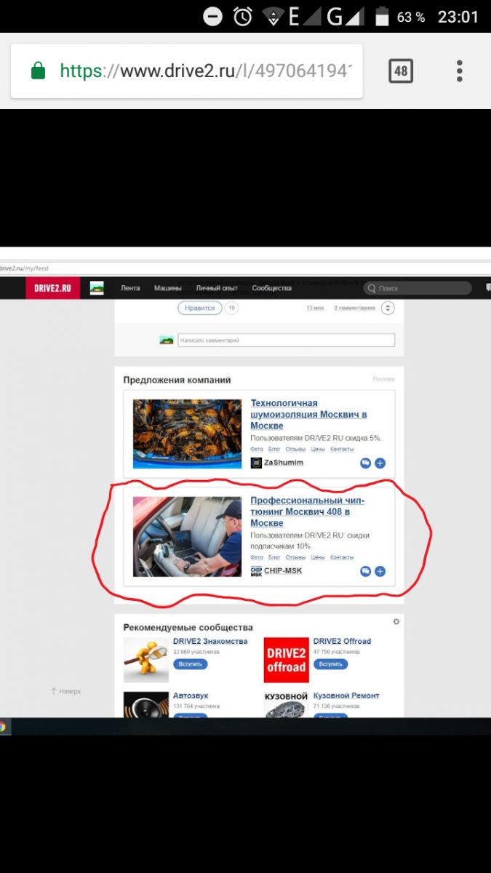Open the gear settings for recommended communities
The image size is (491, 873).
[396, 622]
